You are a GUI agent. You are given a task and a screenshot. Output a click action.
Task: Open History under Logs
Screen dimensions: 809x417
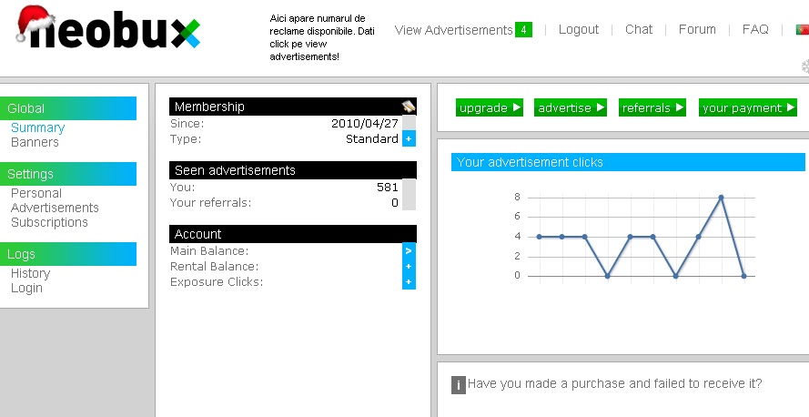(30, 273)
